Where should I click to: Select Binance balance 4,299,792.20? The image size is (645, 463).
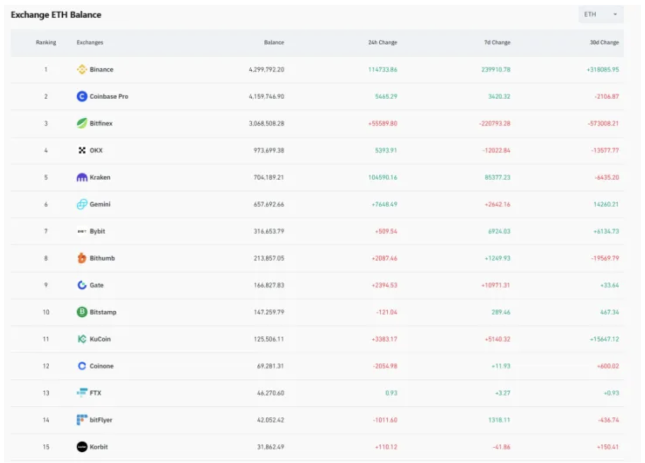267,69
